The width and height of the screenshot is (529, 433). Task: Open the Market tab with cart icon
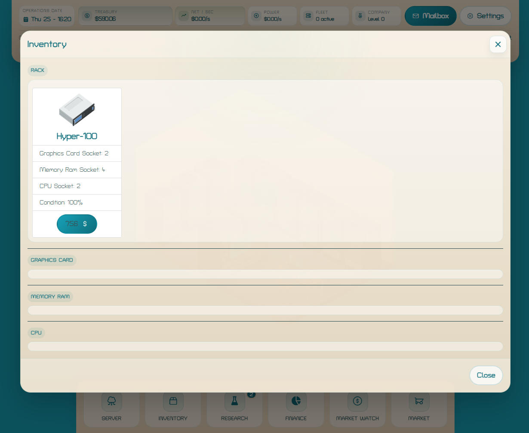pos(419,406)
